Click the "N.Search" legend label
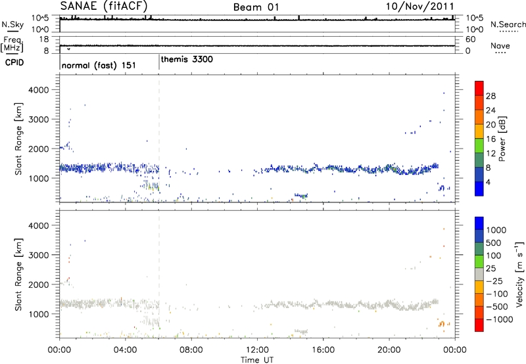The width and height of the screenshot is (526, 364). [x=508, y=24]
